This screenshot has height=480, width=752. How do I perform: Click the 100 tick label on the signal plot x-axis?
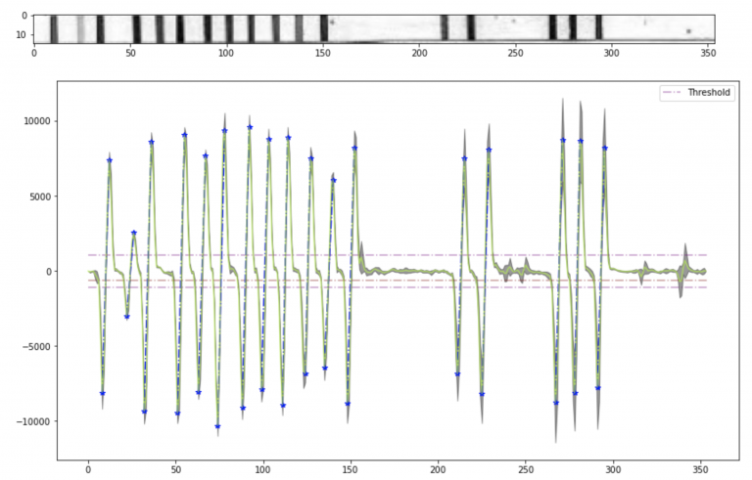point(262,469)
